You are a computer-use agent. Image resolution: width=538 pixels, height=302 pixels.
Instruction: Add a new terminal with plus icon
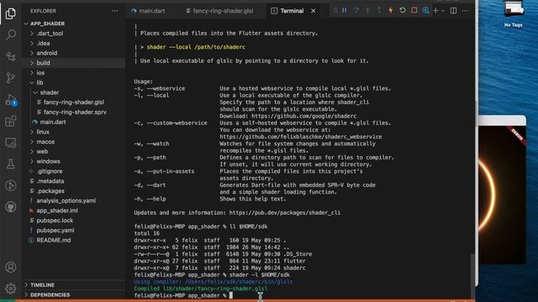point(435,11)
